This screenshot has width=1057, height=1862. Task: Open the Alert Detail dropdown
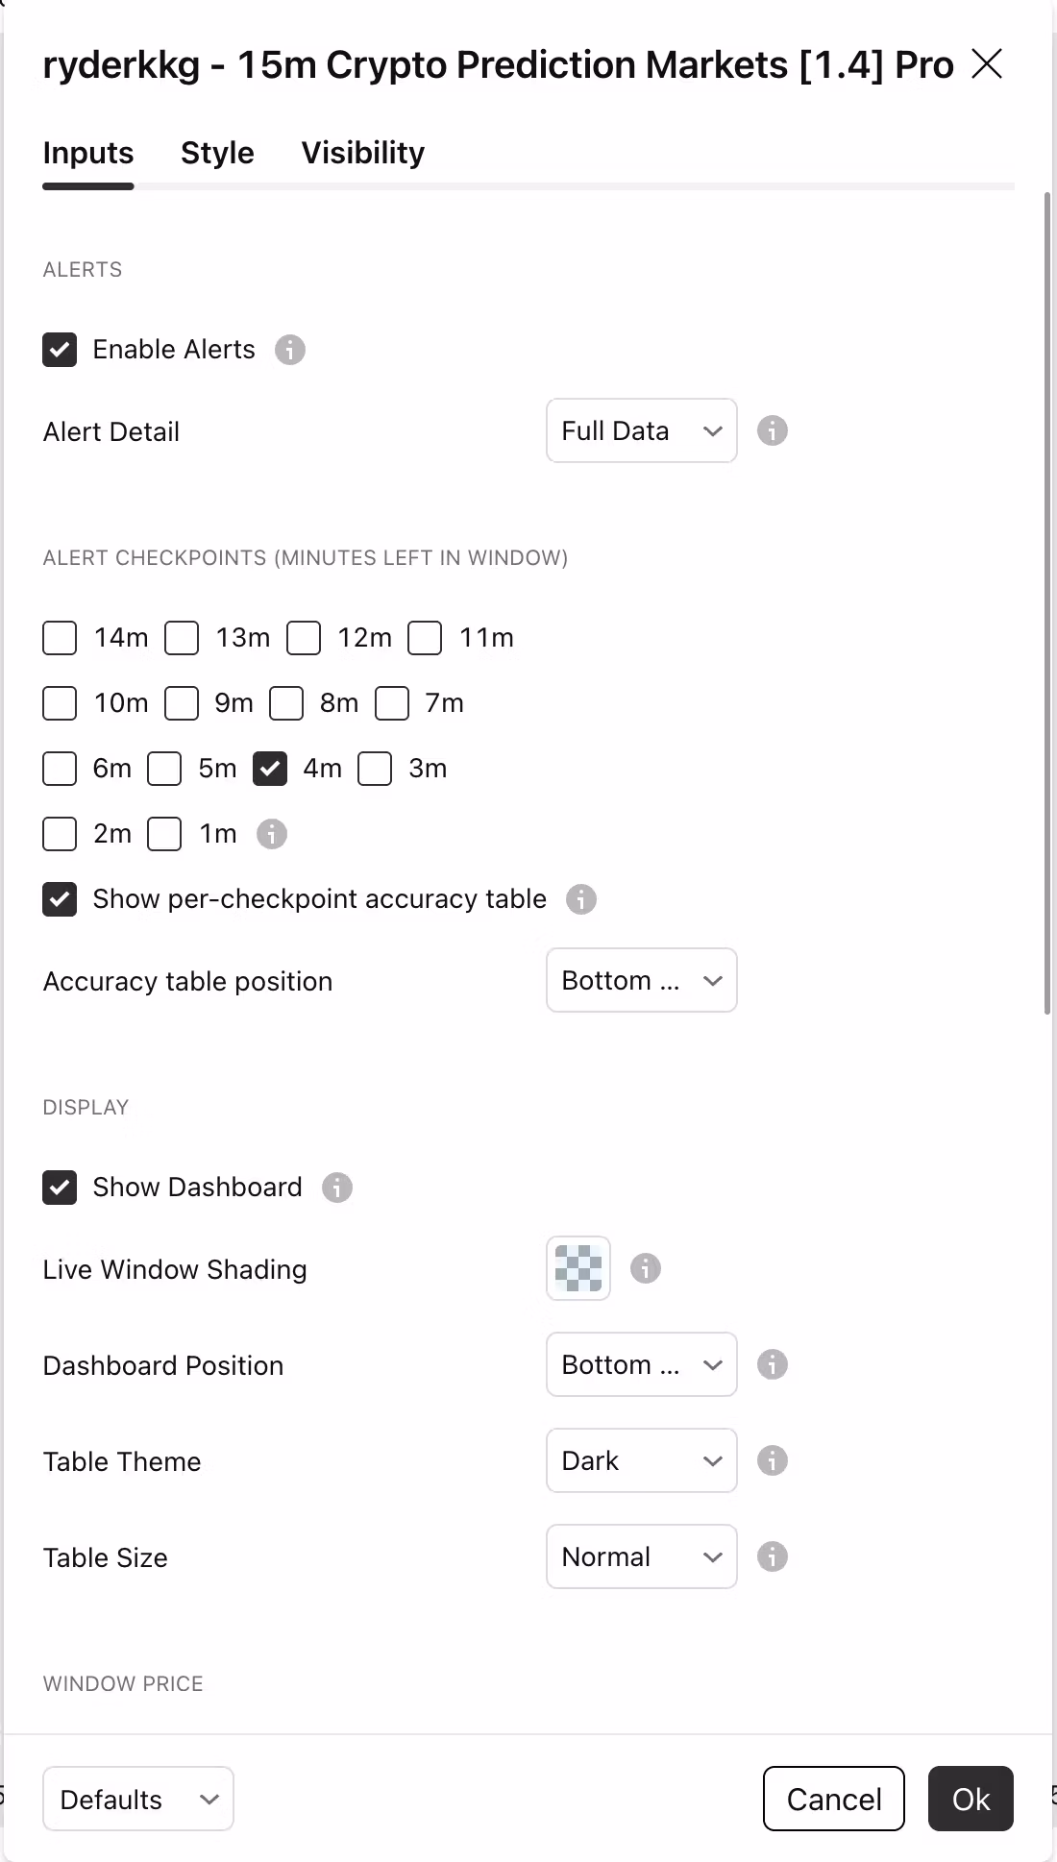pyautogui.click(x=642, y=430)
